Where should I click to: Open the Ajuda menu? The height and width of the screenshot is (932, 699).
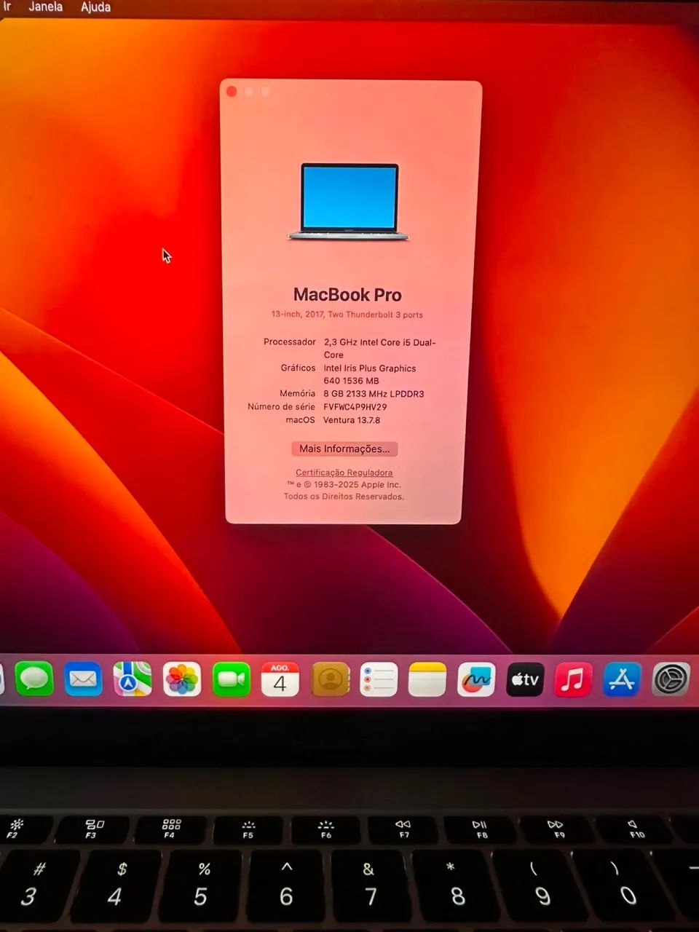[x=95, y=7]
